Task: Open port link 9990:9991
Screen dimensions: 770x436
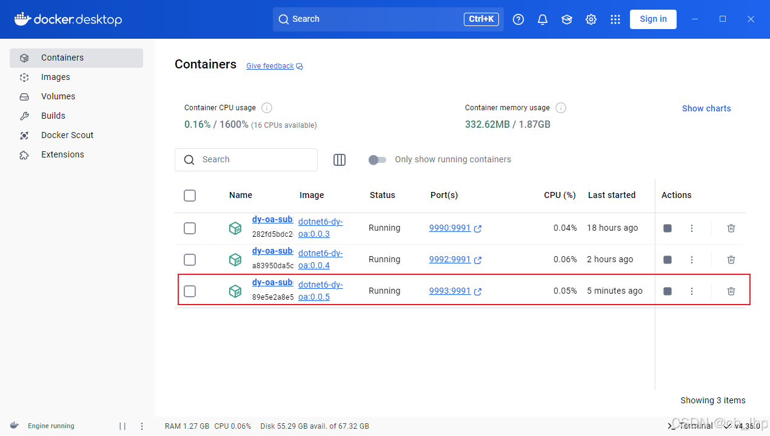Action: [450, 228]
